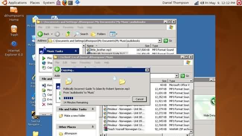Expand the Address bar dropdown arrow
This screenshot has width=242, height=136.
click(159, 41)
